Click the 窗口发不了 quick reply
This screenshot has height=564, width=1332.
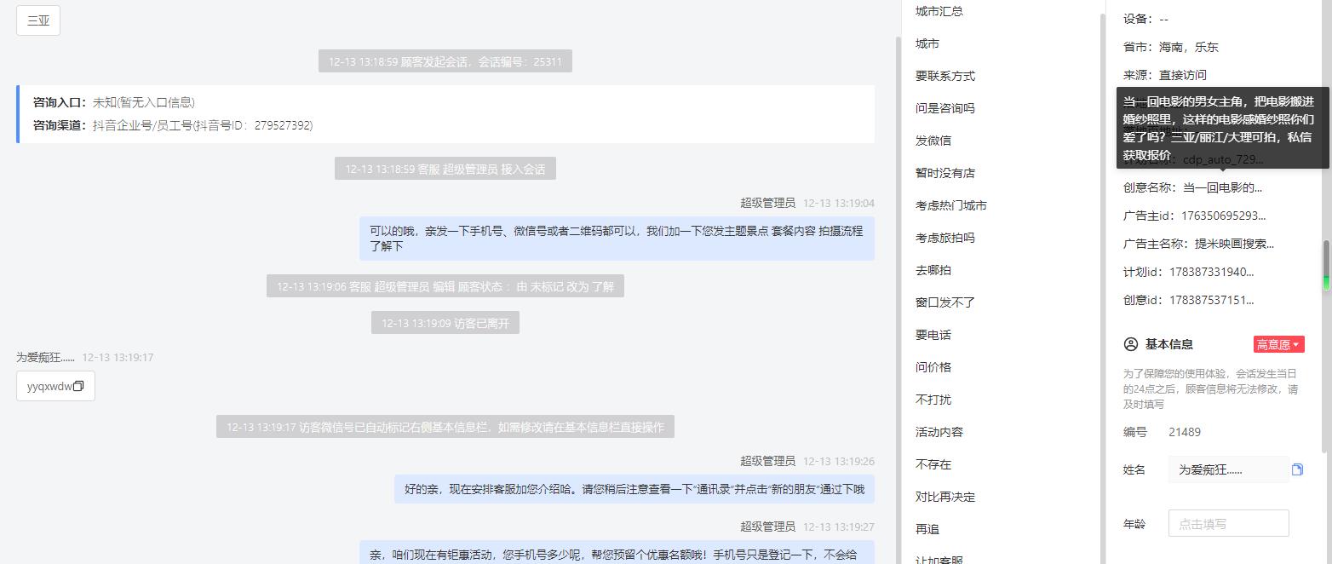945,302
